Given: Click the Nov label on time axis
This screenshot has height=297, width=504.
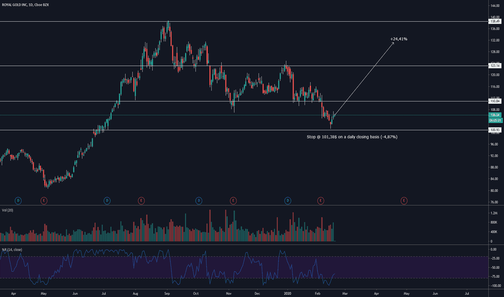Looking at the screenshot, I should [229, 293].
